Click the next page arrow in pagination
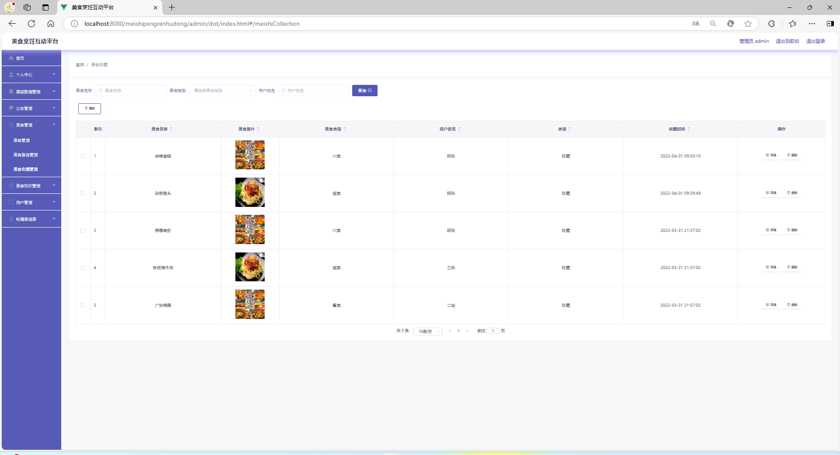 [x=467, y=331]
